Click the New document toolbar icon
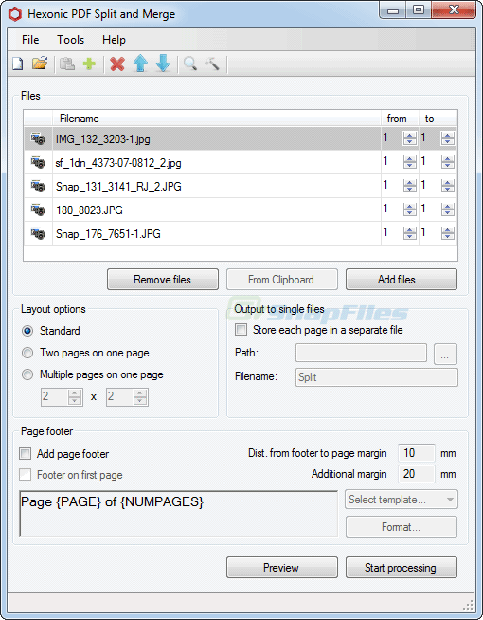 pyautogui.click(x=18, y=64)
